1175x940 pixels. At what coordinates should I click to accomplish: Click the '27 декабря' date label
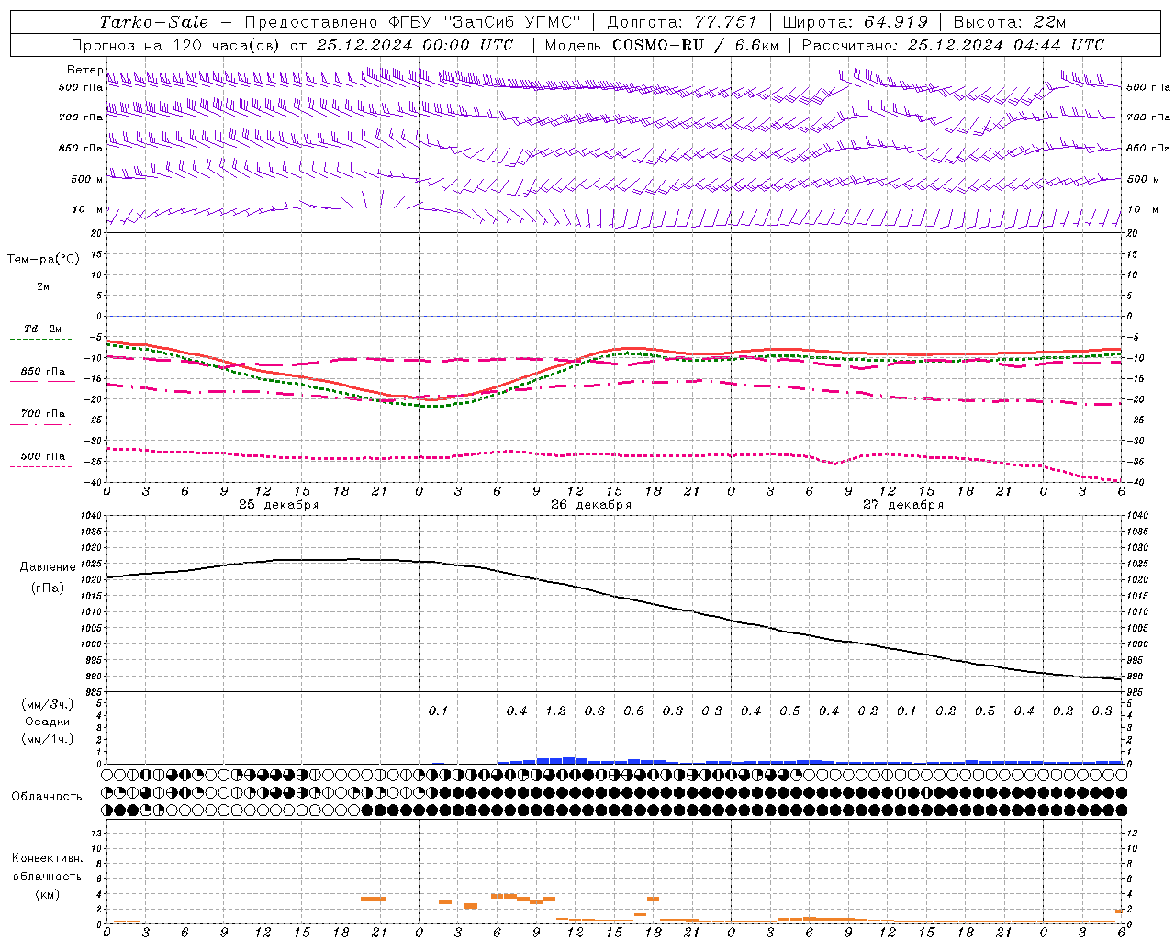903,504
